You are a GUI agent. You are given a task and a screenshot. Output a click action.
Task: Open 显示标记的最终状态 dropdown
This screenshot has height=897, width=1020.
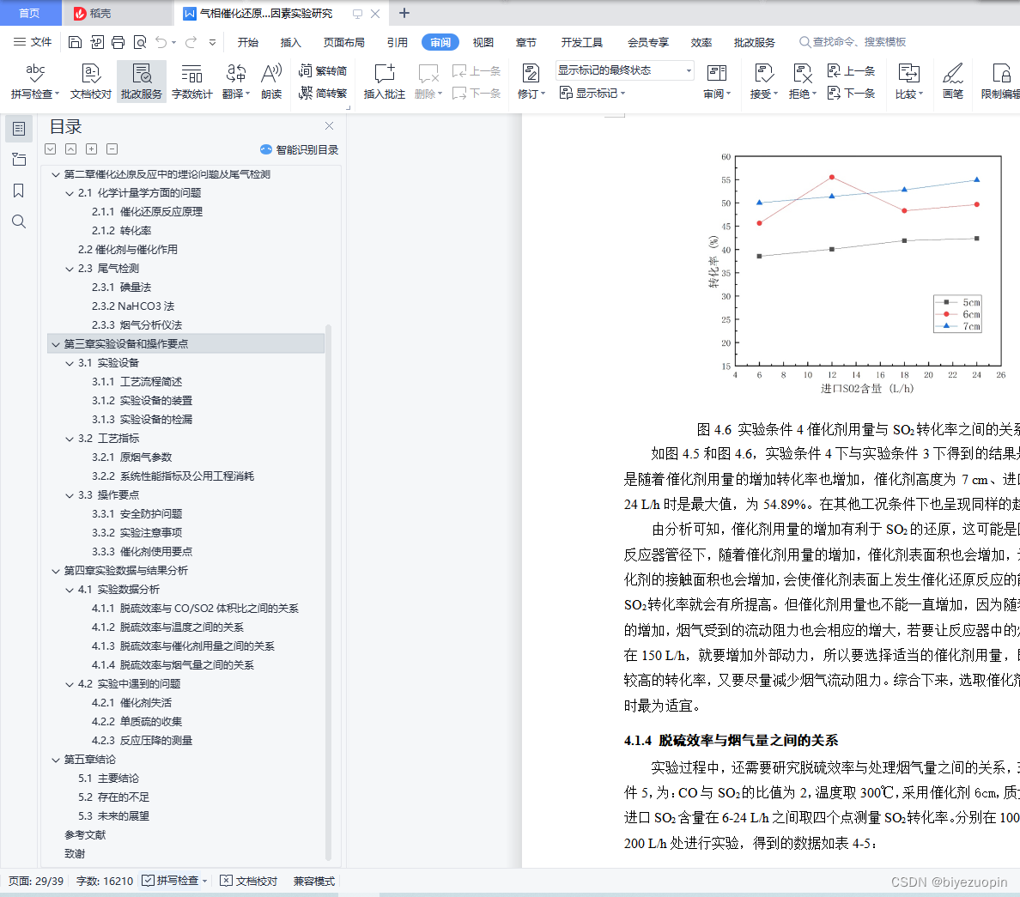[624, 70]
